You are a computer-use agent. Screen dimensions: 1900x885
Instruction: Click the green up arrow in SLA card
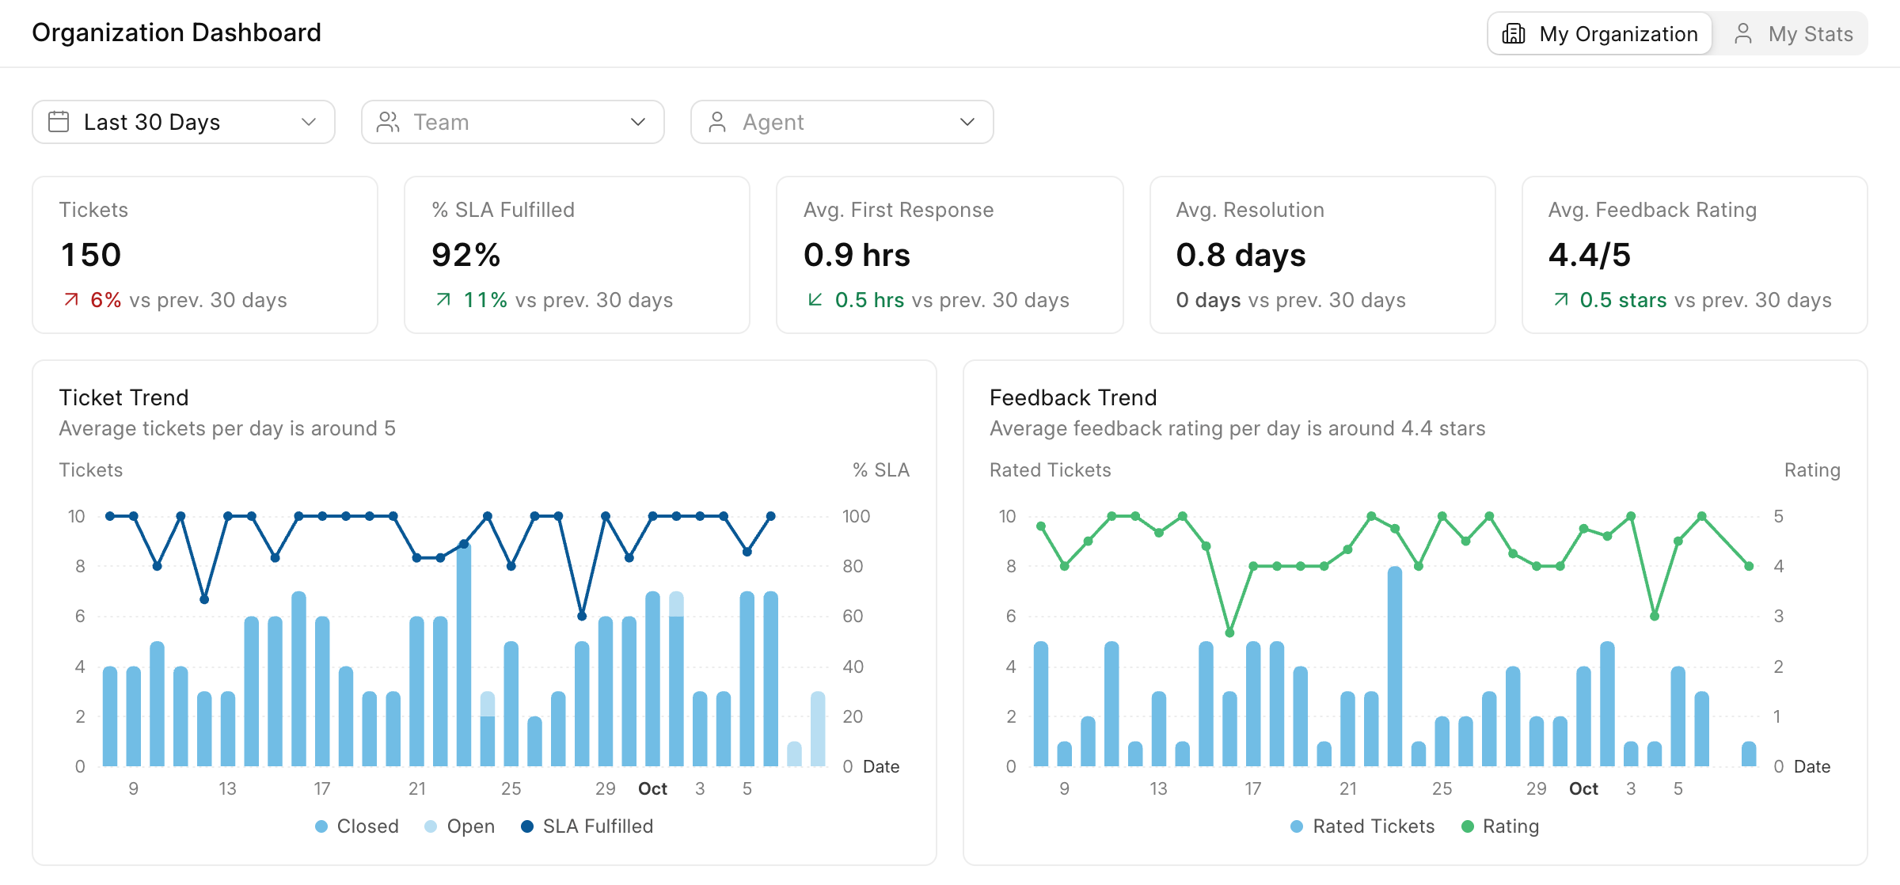443,299
